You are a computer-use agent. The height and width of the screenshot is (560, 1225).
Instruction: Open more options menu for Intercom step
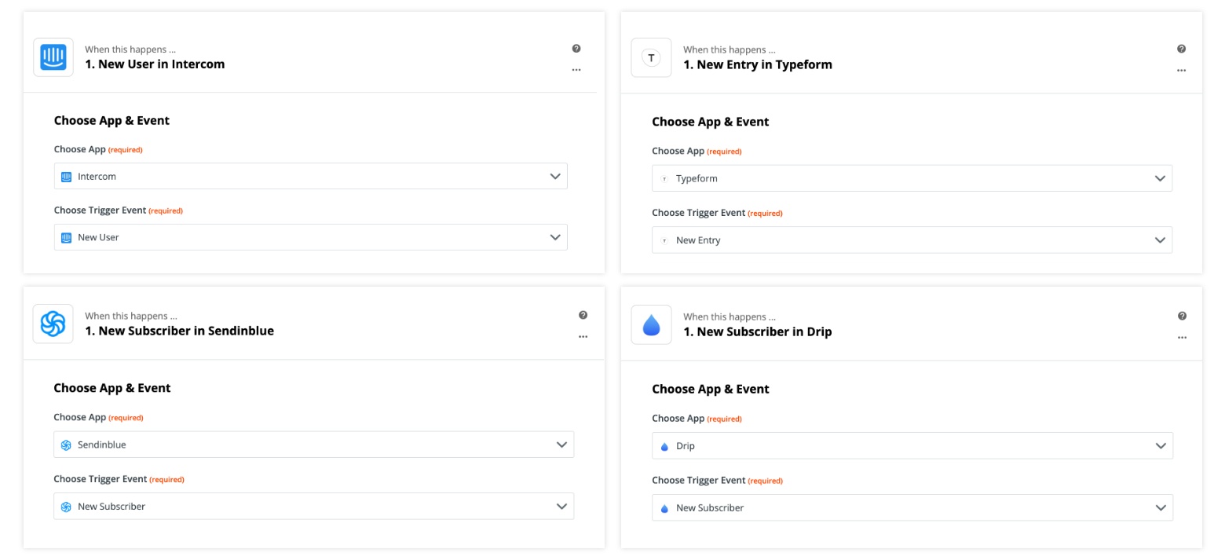[576, 70]
